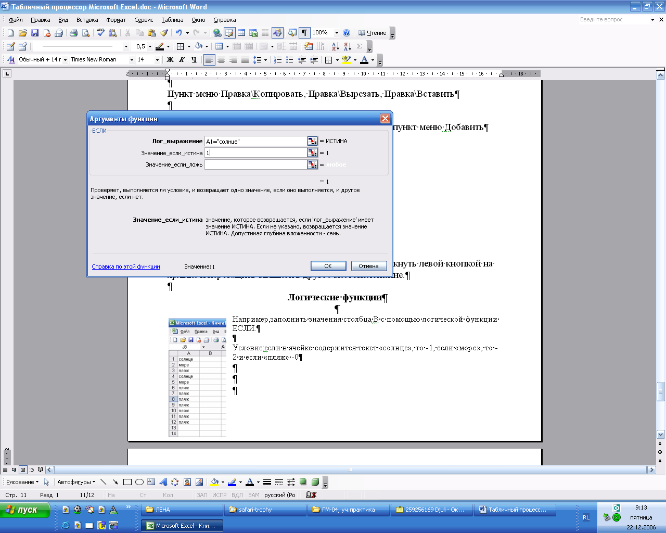Screen dimensions: 666x533
Task: Expand the Рисование menu
Action: click(x=22, y=482)
